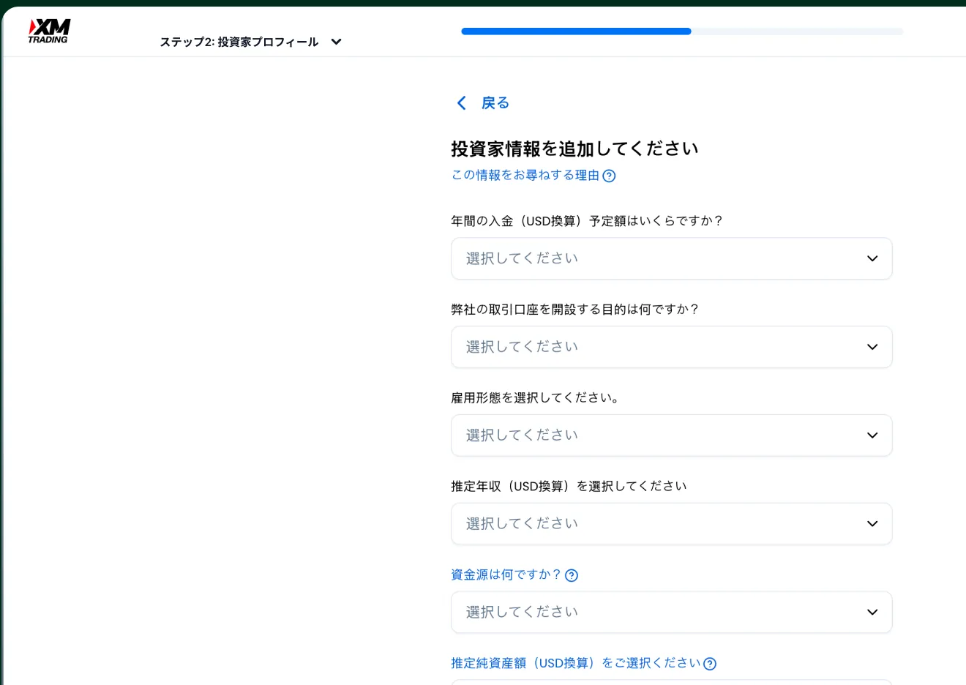The height and width of the screenshot is (685, 966).
Task: Click the 投資家情報を追加してください heading
Action: 574,149
